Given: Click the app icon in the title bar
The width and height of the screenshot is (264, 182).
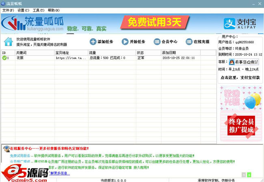Looking at the screenshot, I should tap(3, 4).
